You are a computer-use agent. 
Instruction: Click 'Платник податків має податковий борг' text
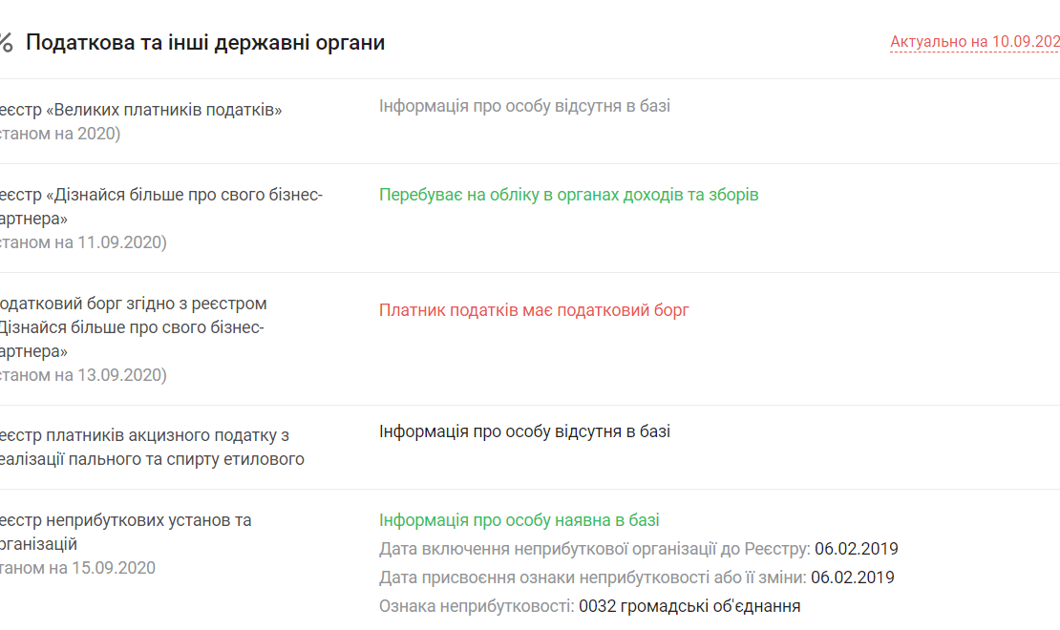pos(534,310)
